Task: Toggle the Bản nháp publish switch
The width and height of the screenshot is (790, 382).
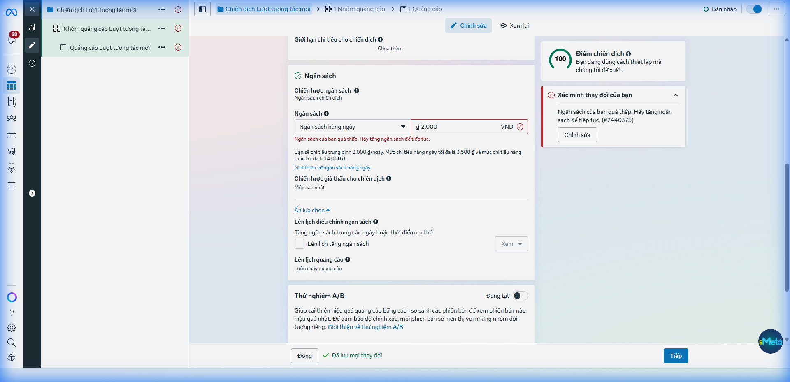Action: coord(754,9)
